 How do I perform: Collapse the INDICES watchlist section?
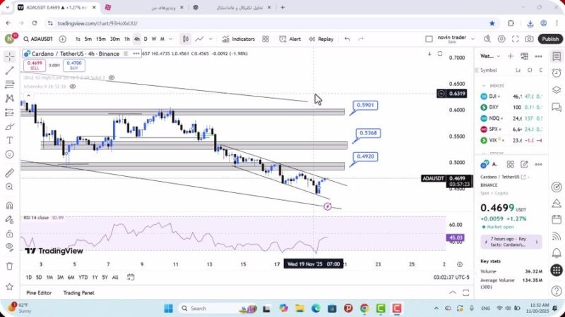(x=484, y=85)
